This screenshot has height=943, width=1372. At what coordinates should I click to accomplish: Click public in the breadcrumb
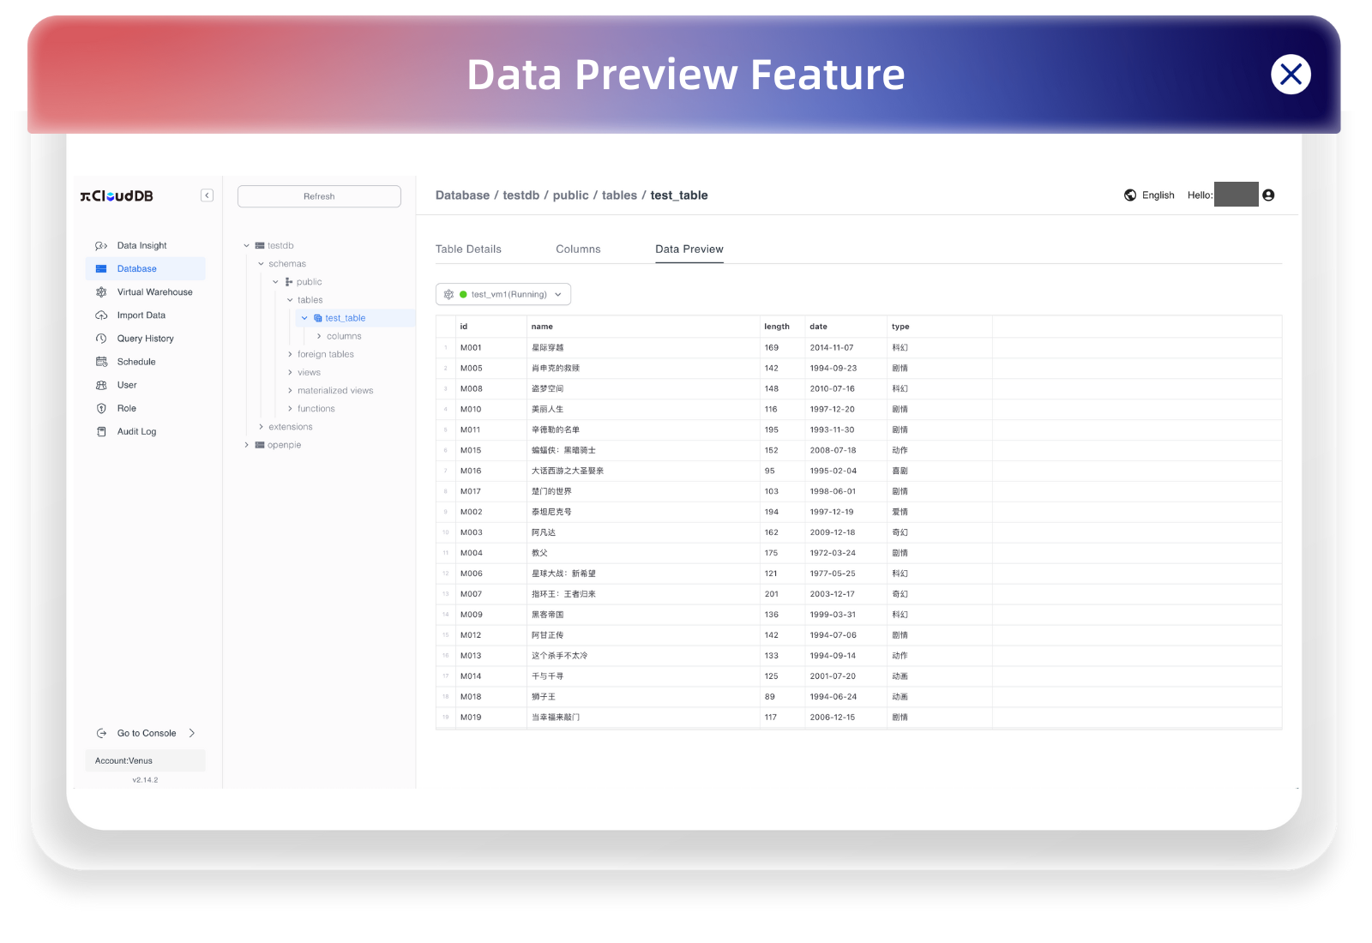[x=571, y=195]
